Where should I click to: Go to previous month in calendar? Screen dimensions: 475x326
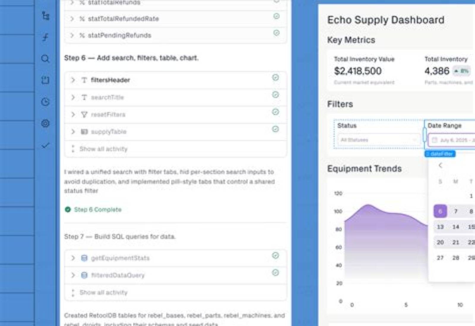click(x=440, y=165)
